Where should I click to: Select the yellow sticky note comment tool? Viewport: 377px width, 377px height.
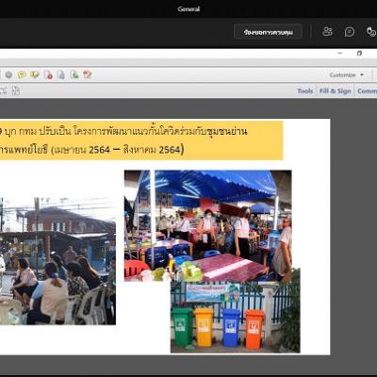tap(22, 74)
